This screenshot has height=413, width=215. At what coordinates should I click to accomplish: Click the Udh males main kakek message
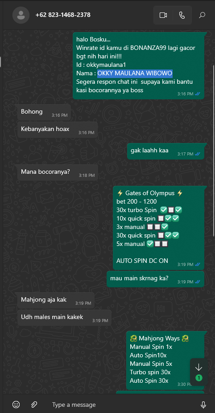[64, 318]
